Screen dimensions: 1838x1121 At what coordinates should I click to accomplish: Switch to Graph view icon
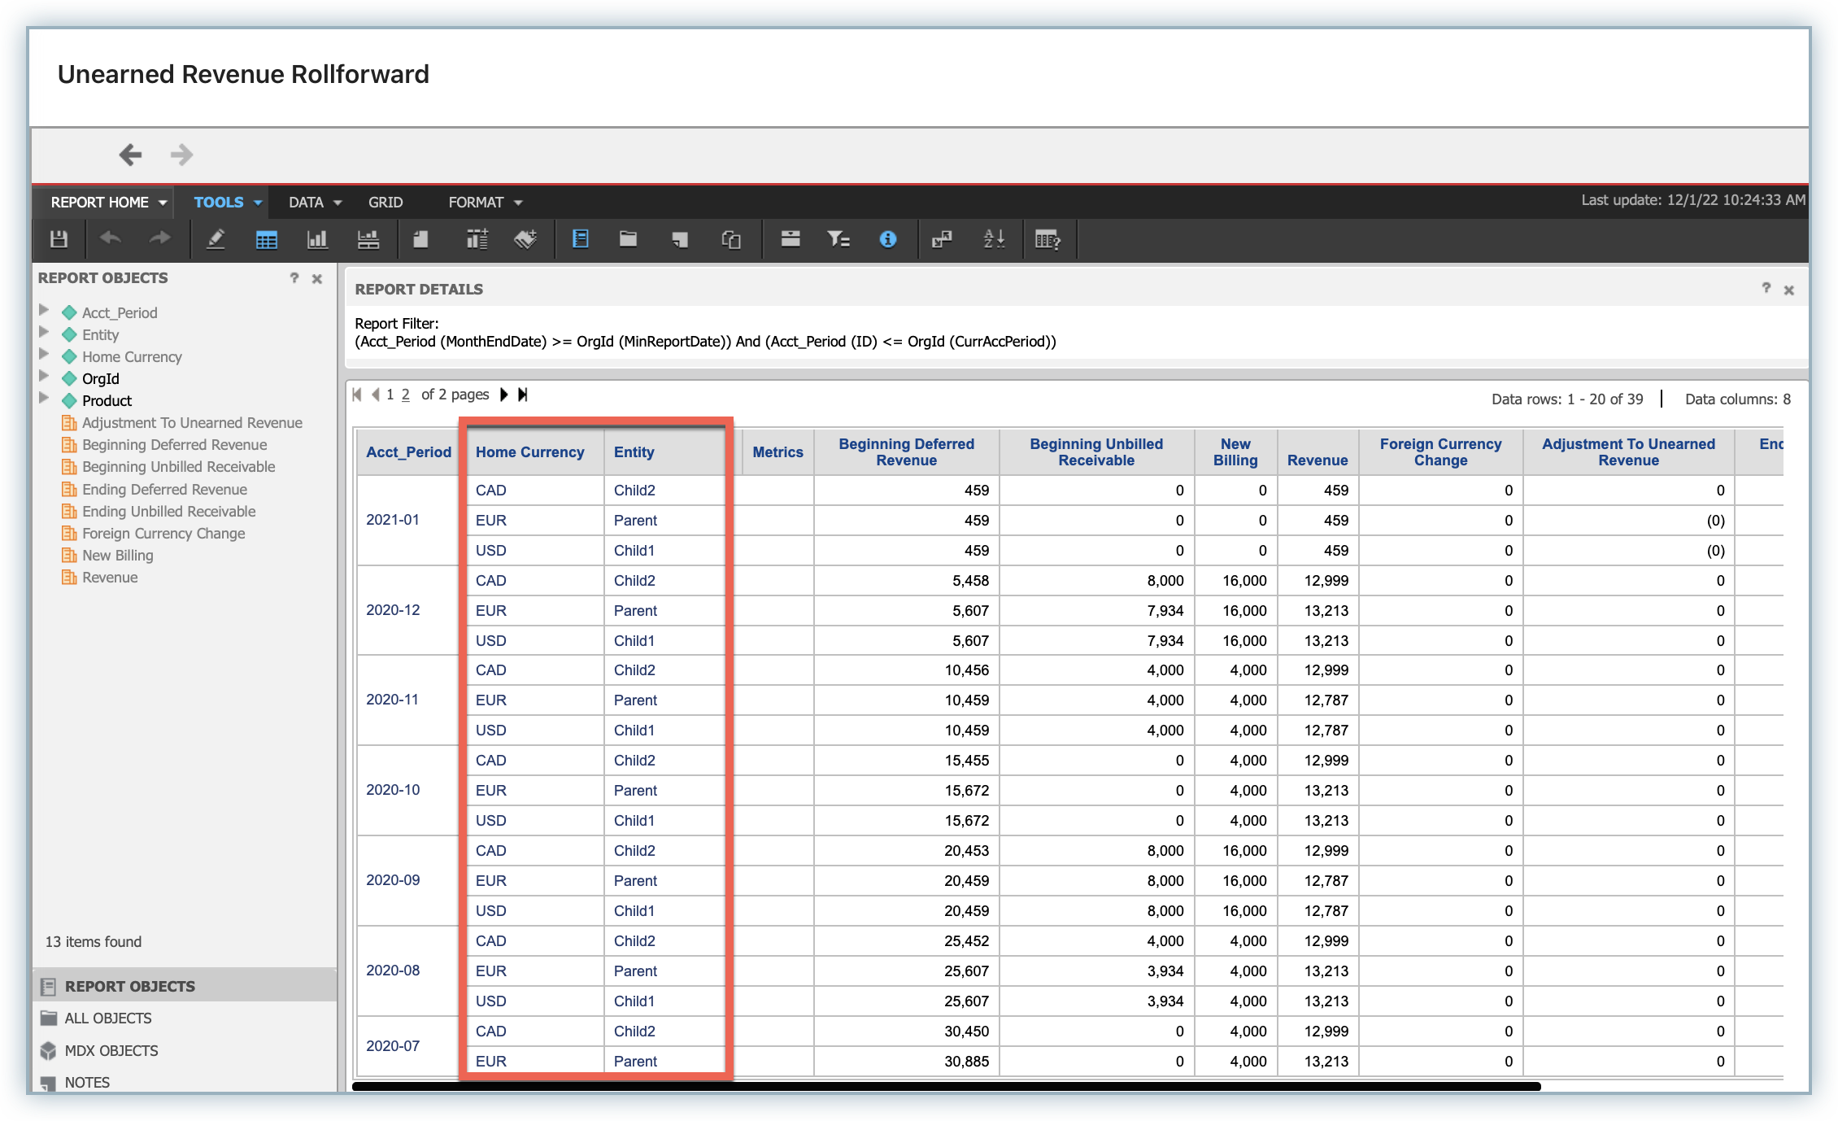pyautogui.click(x=317, y=239)
